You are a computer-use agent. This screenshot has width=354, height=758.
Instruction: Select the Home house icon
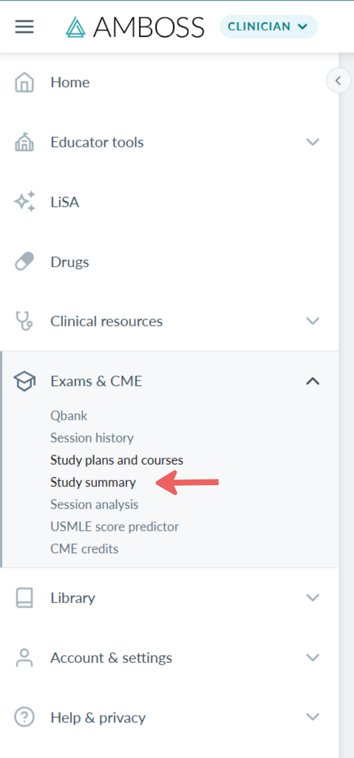[x=24, y=82]
